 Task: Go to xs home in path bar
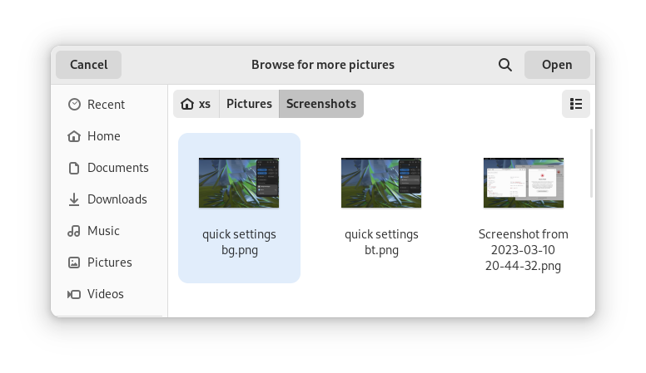click(x=196, y=104)
